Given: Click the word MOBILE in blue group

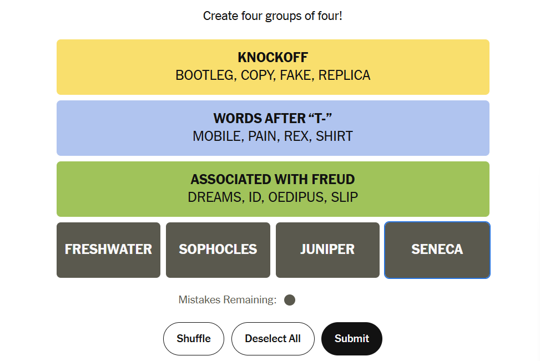Looking at the screenshot, I should 218,136.
